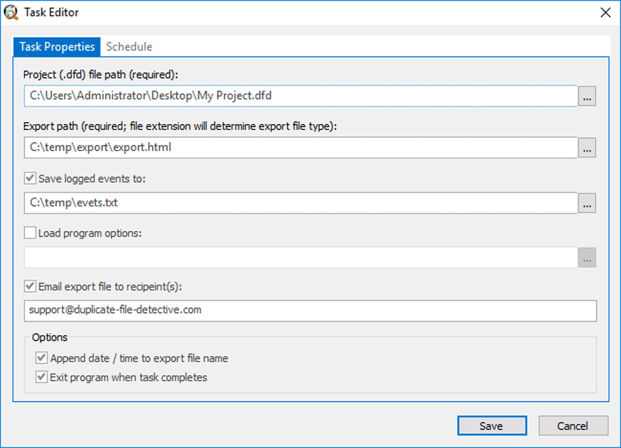This screenshot has height=448, width=621.
Task: Disable Email export file to recipients
Action: (x=31, y=287)
